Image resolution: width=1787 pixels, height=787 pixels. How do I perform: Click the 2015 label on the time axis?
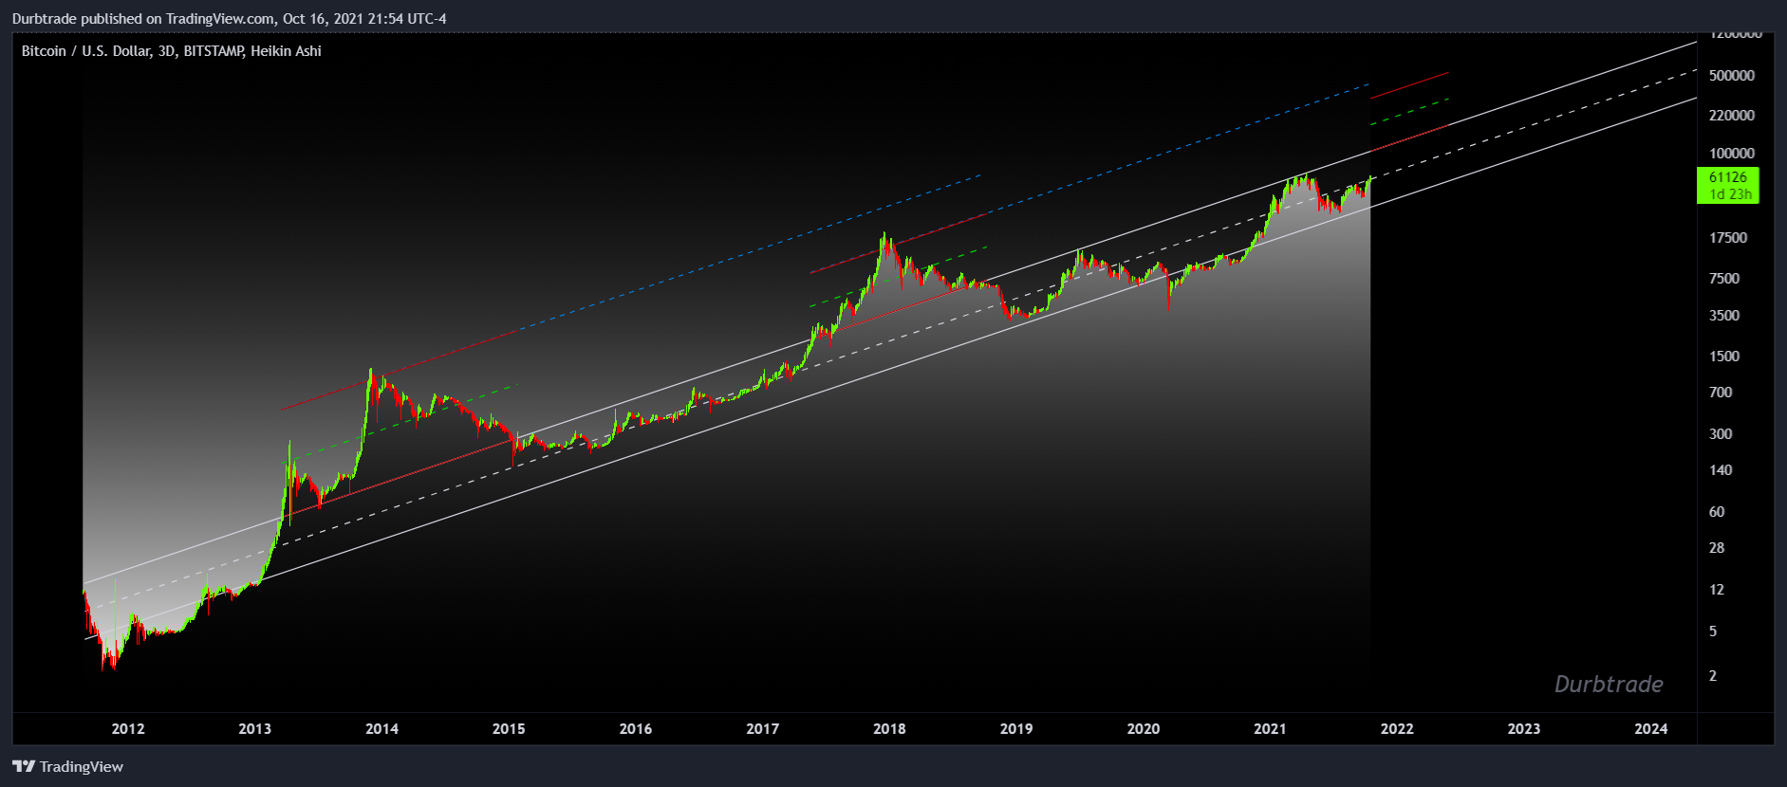509,729
